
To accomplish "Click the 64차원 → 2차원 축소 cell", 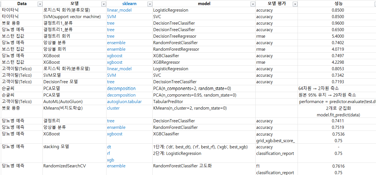I will click(x=337, y=88).
